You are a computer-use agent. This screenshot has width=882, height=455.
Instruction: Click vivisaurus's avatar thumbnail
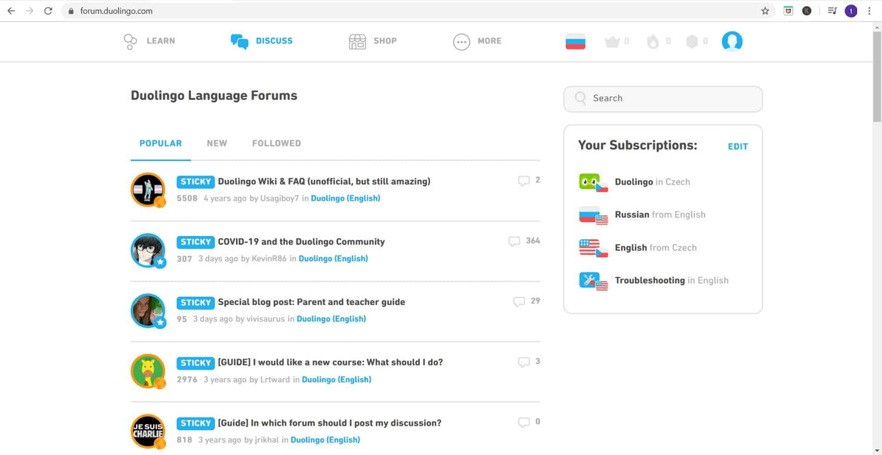(148, 311)
